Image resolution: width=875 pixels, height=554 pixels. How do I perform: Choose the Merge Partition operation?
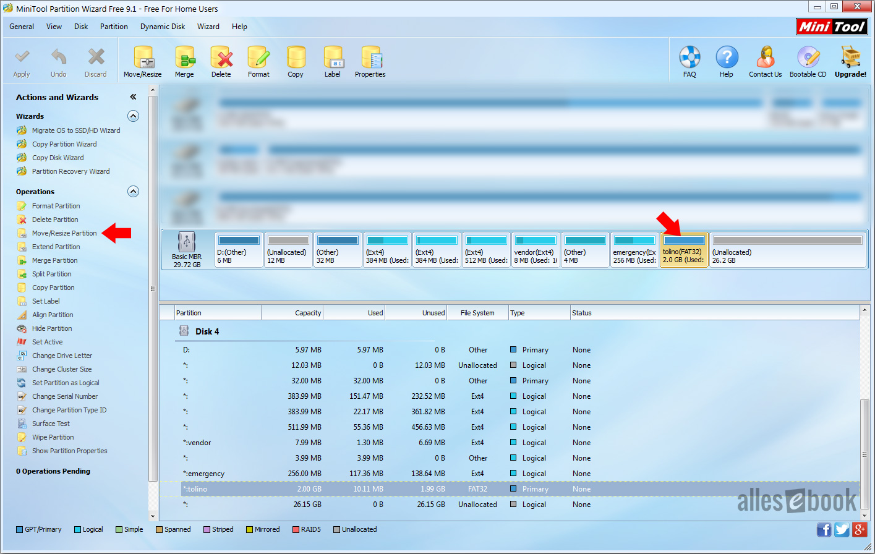pyautogui.click(x=55, y=260)
